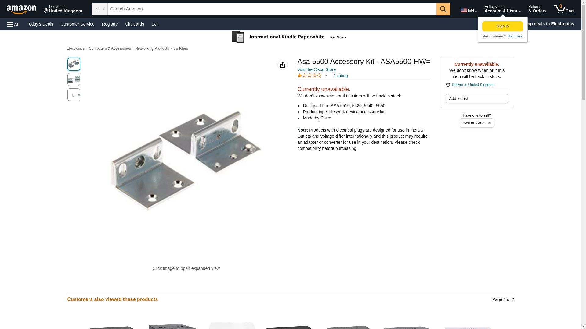Click the search magnifier button
586x329 pixels.
(x=443, y=9)
